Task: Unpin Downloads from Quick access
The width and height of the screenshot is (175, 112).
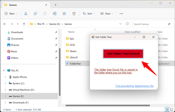Action: pos(56,32)
